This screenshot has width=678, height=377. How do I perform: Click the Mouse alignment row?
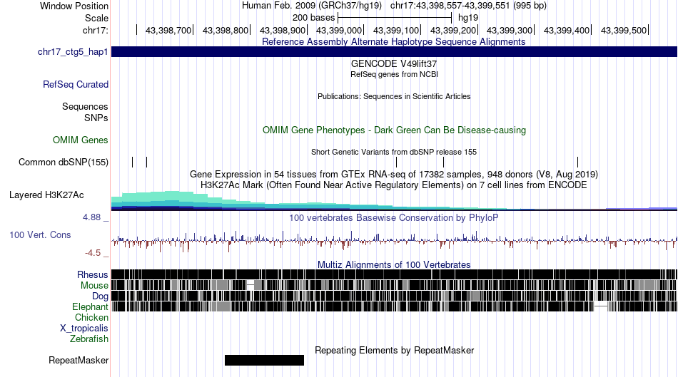395,285
